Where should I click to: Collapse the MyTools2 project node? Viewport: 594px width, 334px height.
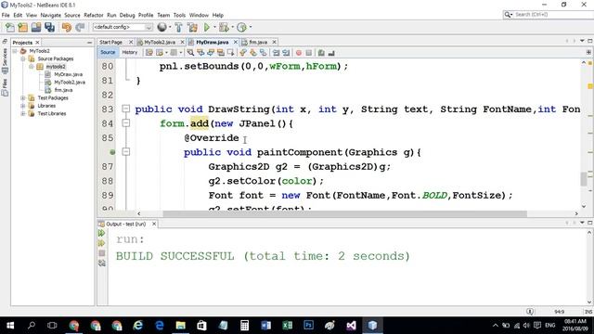click(15, 51)
